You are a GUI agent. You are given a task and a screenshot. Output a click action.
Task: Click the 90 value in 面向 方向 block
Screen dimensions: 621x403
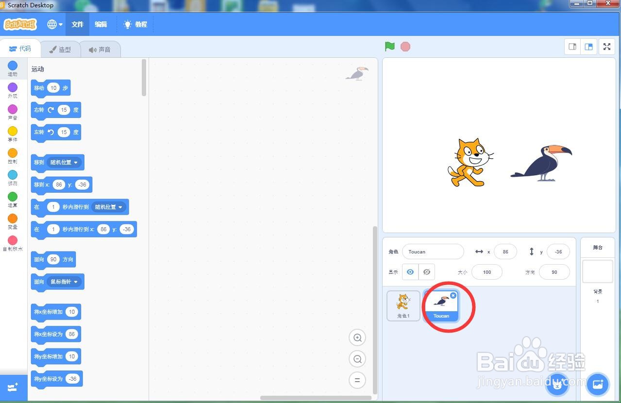(x=53, y=259)
